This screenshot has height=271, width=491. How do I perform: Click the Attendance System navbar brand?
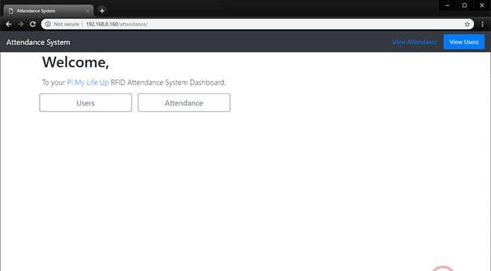coord(38,42)
